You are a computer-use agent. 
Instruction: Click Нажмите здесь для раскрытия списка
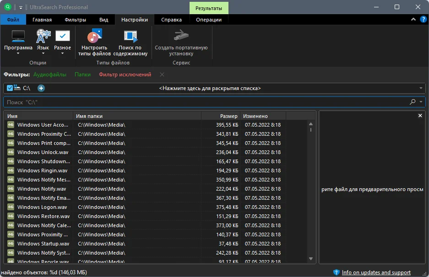[210, 88]
